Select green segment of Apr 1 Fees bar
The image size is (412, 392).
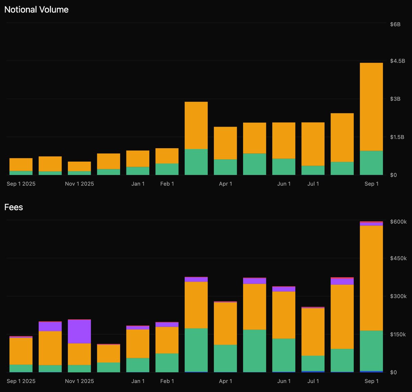(x=225, y=358)
